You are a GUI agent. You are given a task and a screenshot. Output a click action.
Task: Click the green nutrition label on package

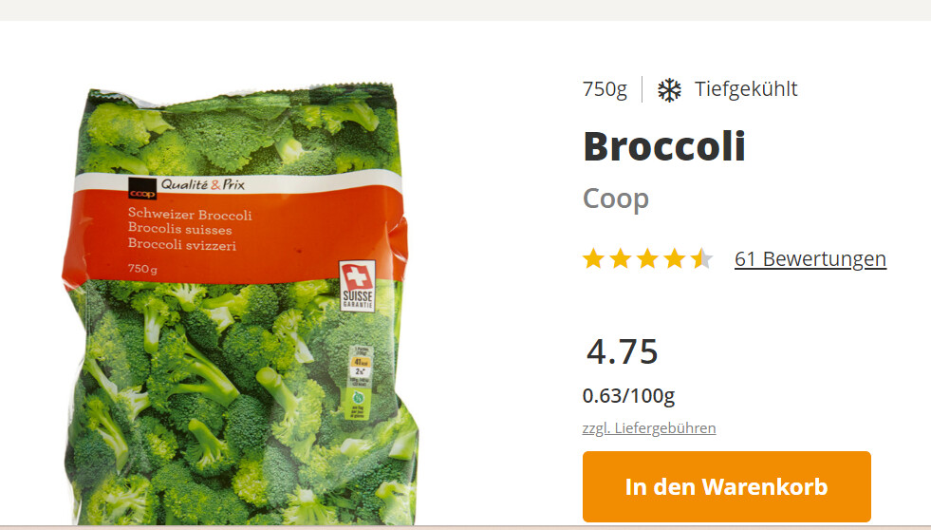[x=361, y=382]
